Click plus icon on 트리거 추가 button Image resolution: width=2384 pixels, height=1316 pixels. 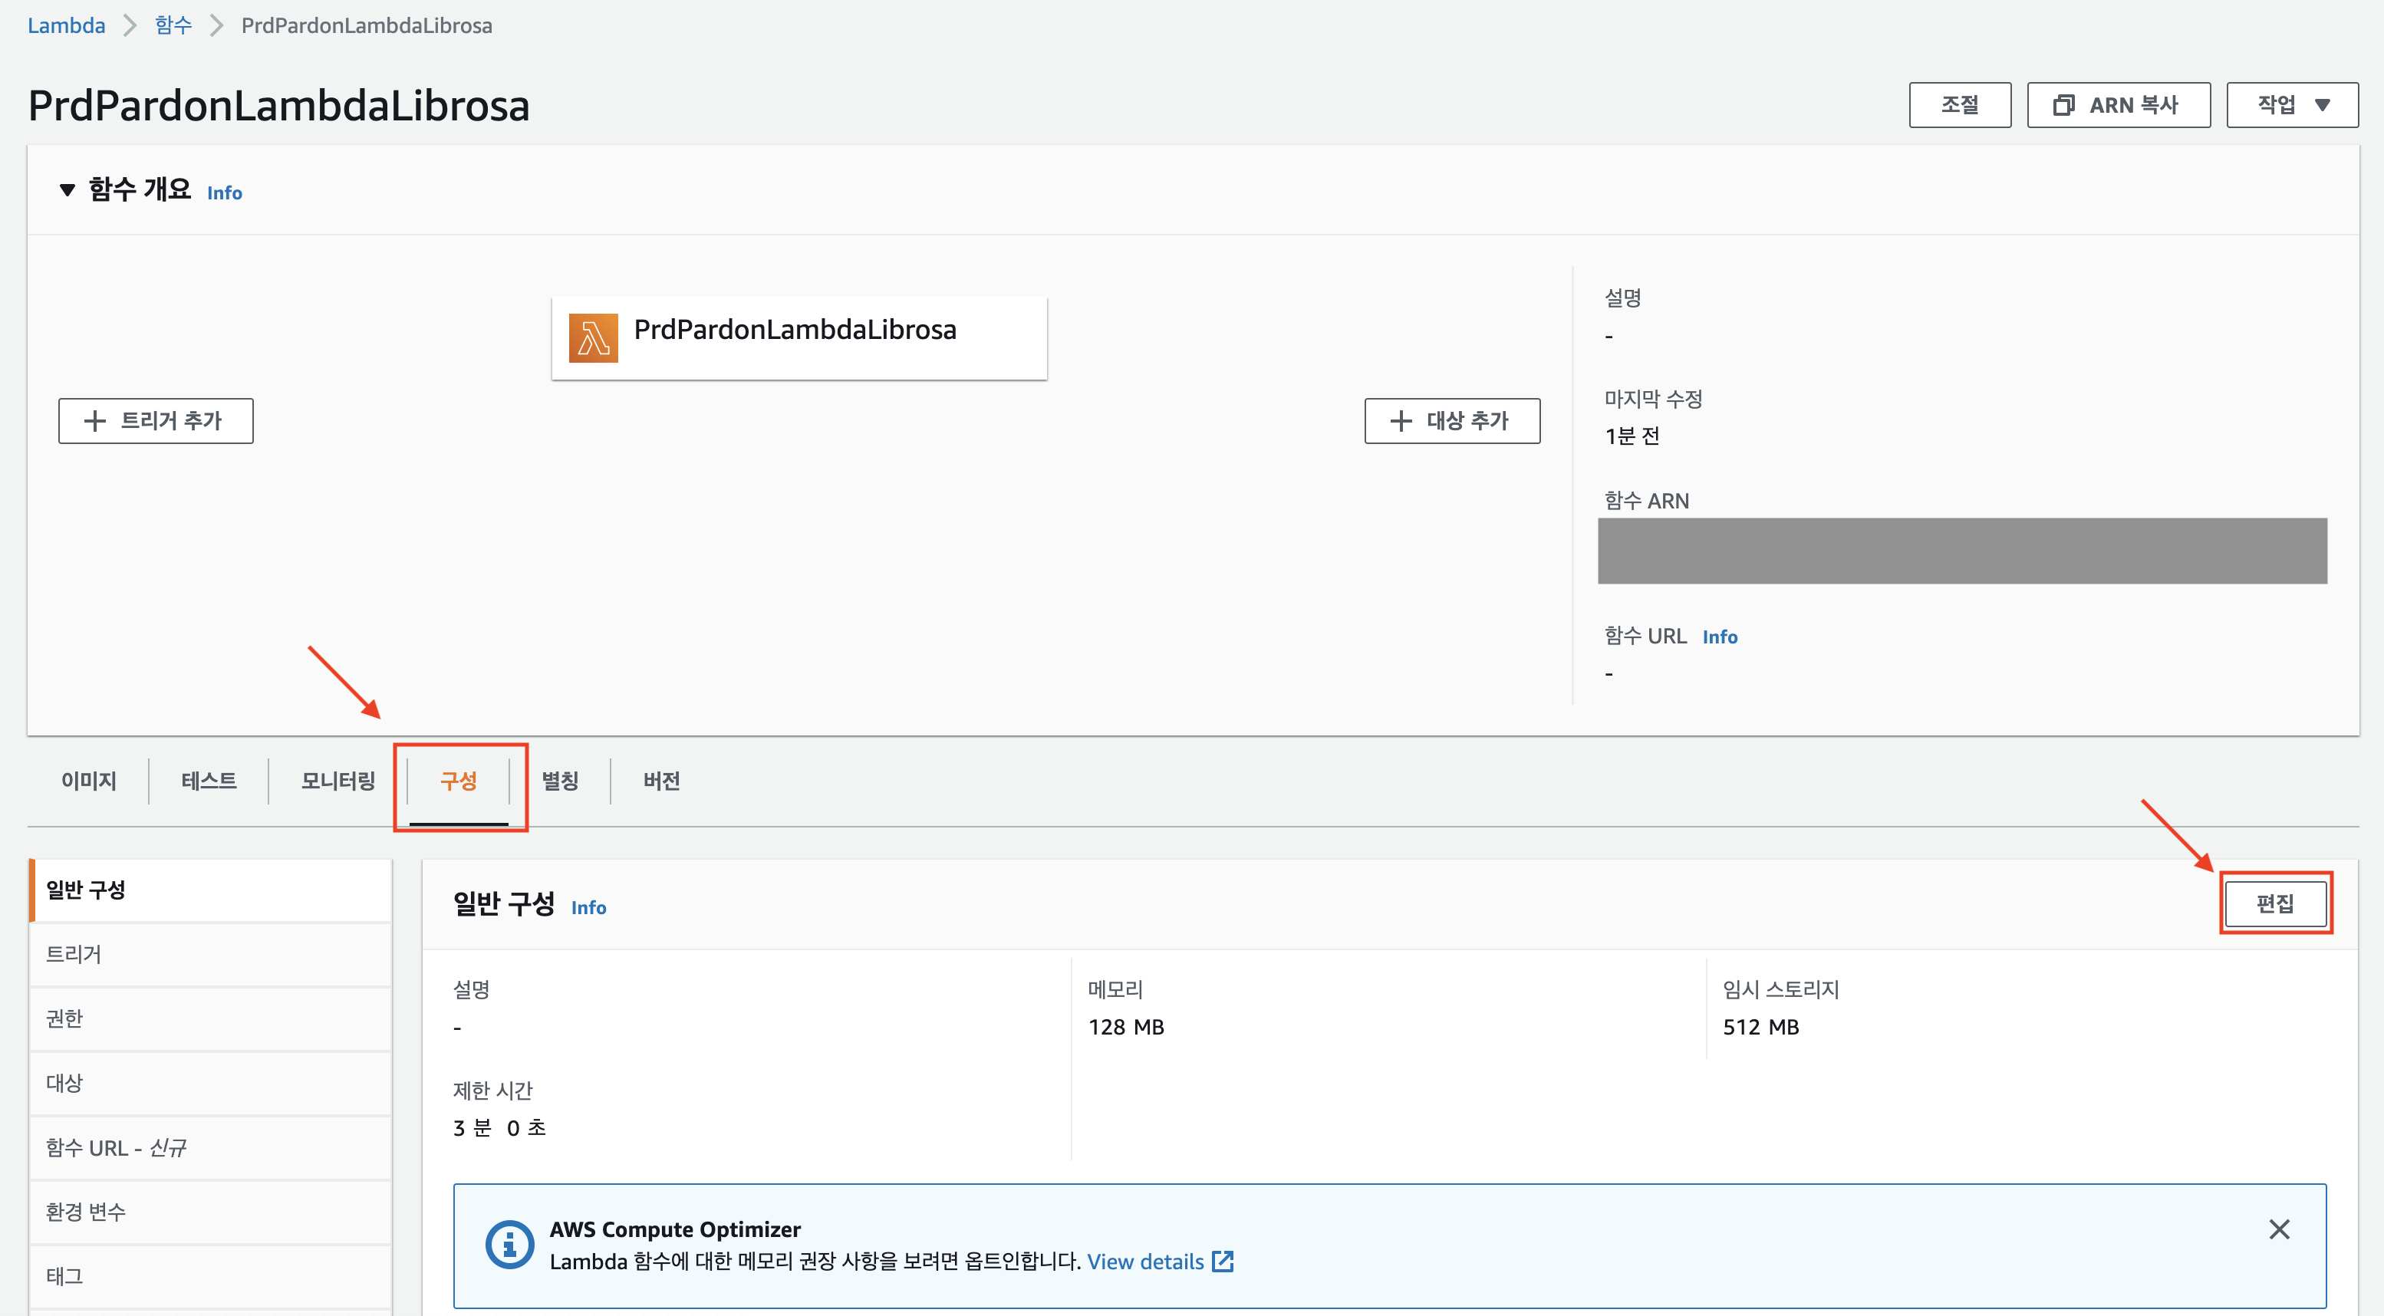pyautogui.click(x=94, y=421)
